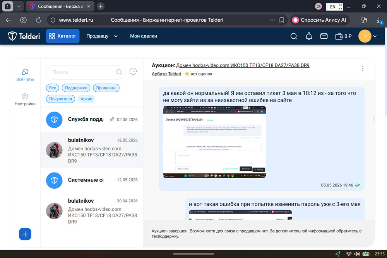Click the orange V profile avatar
387x258 pixels.
click(x=365, y=36)
